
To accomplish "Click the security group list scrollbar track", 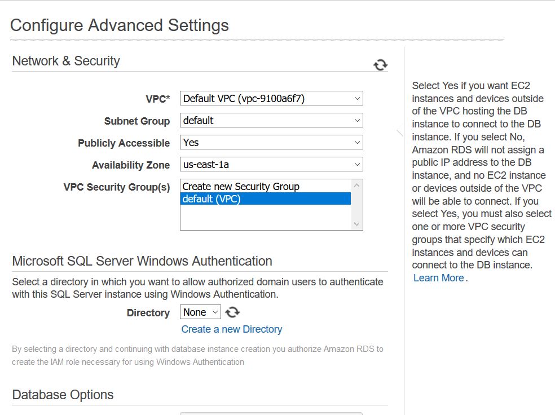I will coord(356,205).
